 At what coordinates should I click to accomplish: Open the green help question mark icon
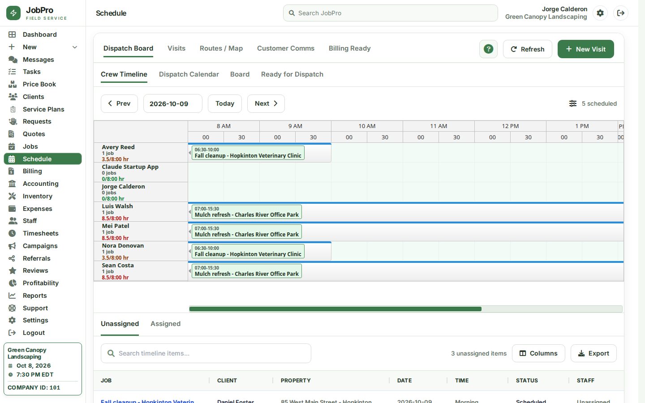[x=488, y=49]
